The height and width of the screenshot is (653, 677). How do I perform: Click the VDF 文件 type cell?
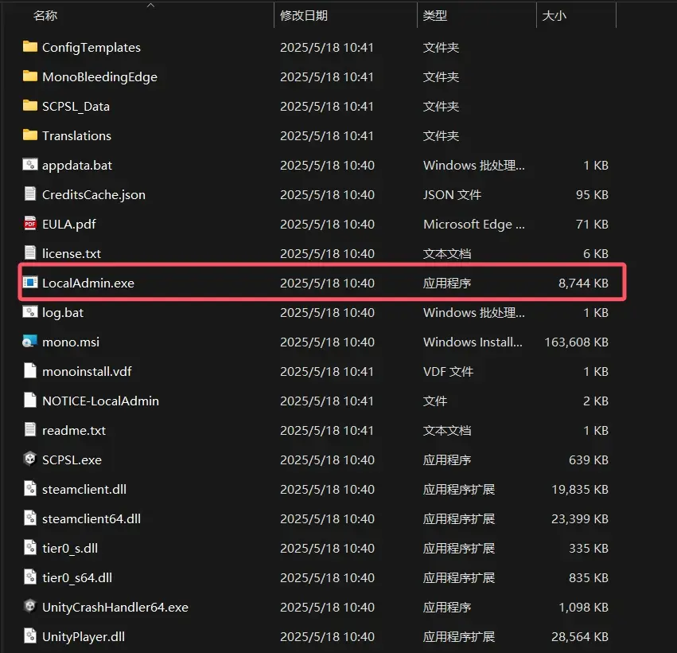click(x=448, y=372)
